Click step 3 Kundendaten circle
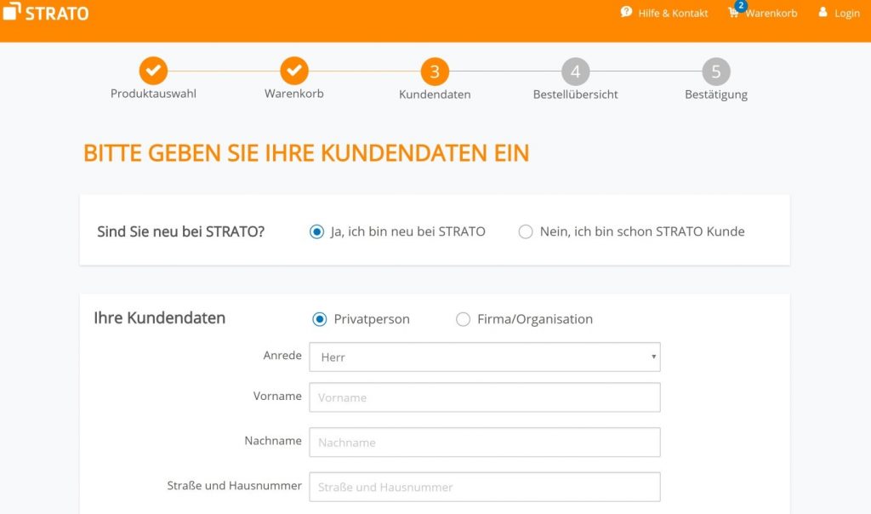871x514 pixels. tap(435, 71)
